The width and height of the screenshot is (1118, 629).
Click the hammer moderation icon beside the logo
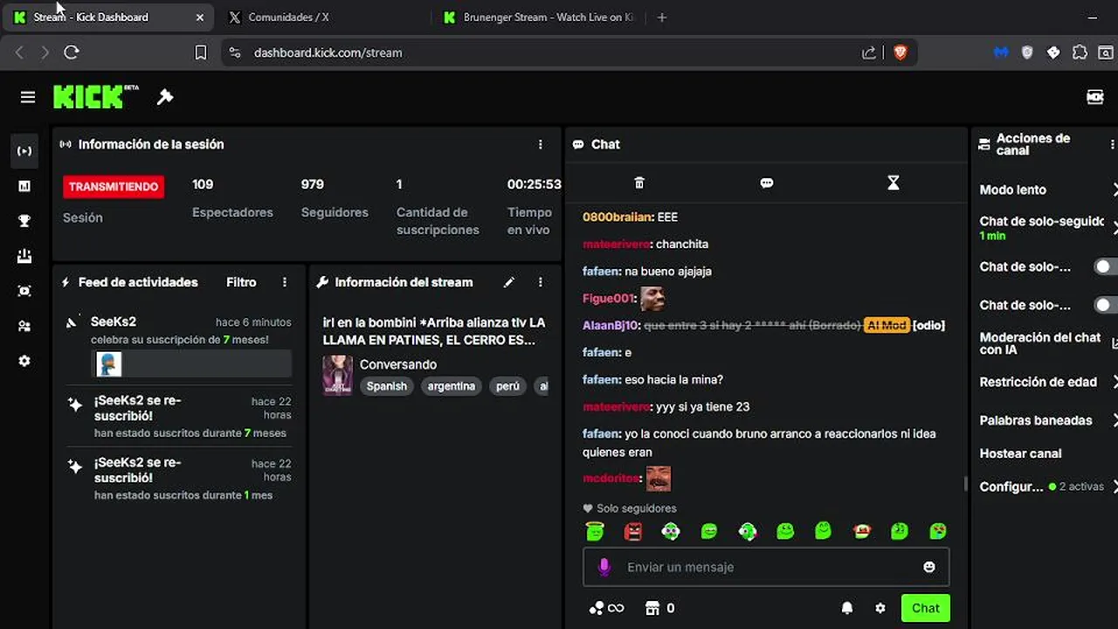click(x=165, y=97)
